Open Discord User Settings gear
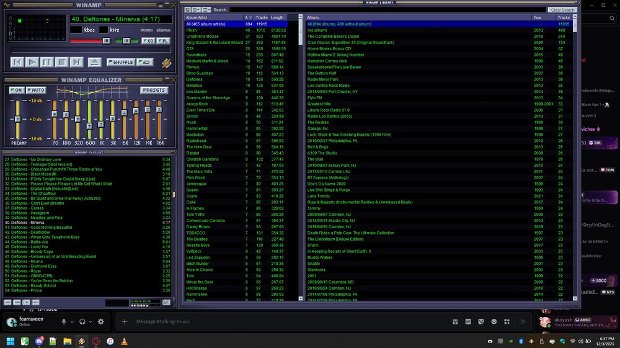Image resolution: width=620 pixels, height=348 pixels. tap(101, 321)
